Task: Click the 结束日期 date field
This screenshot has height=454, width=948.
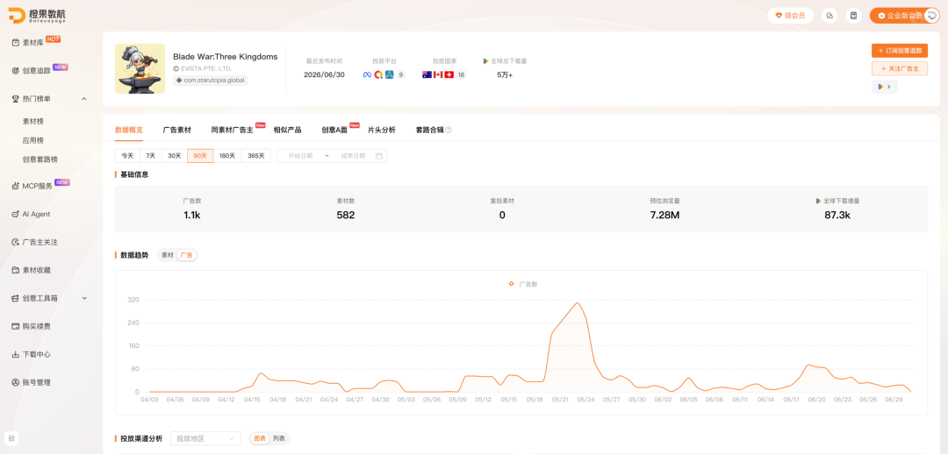Action: [x=353, y=156]
